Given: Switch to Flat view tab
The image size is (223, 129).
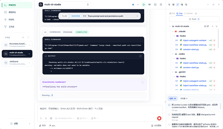Looking at the screenshot, I should click(x=172, y=13).
